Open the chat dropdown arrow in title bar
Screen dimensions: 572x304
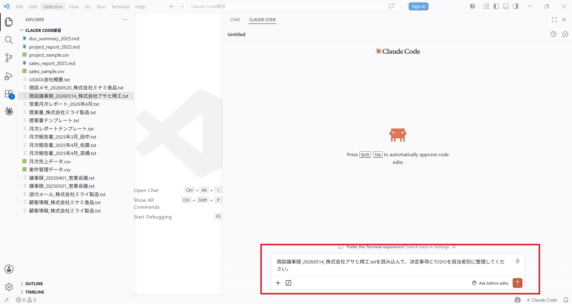click(401, 6)
